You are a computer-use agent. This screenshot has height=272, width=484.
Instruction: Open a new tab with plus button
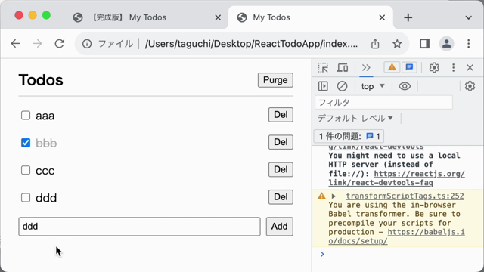tap(408, 17)
